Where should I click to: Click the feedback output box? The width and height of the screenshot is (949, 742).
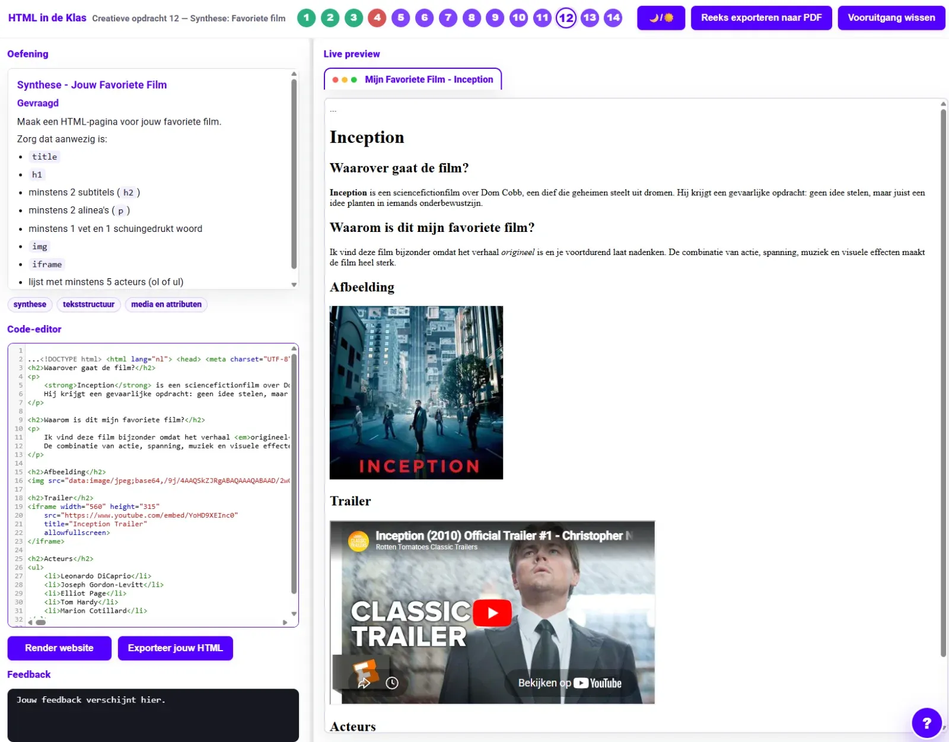153,715
